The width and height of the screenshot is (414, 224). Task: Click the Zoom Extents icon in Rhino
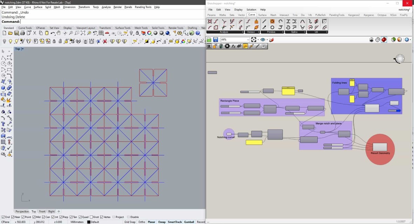[83, 33]
